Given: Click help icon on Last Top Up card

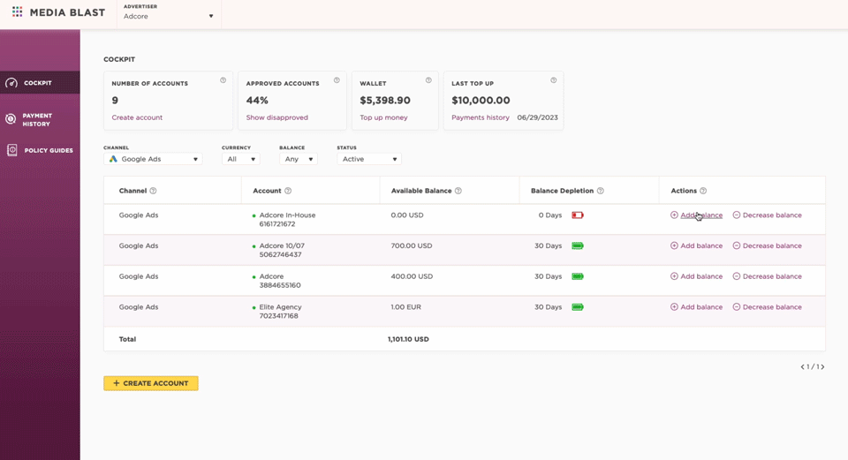Looking at the screenshot, I should [553, 80].
